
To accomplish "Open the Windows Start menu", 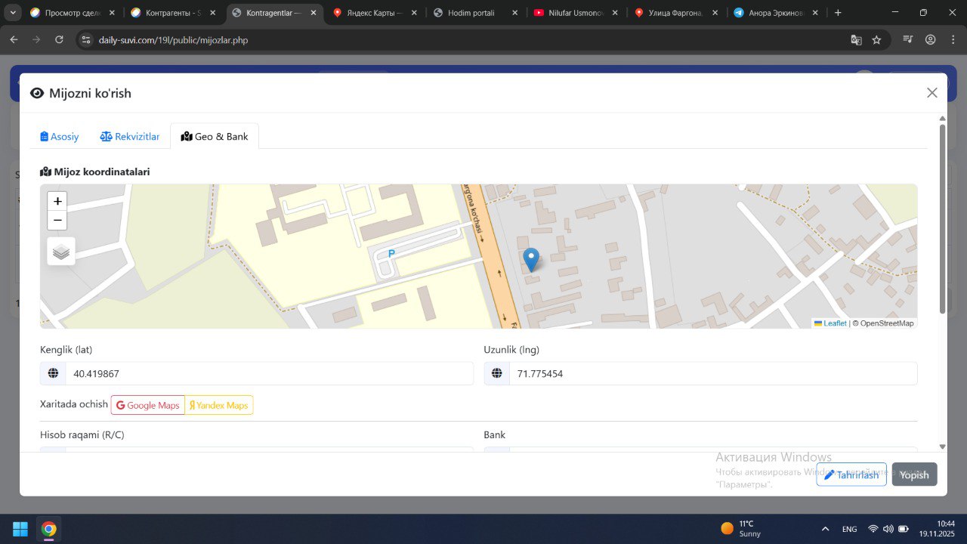I will (x=20, y=528).
